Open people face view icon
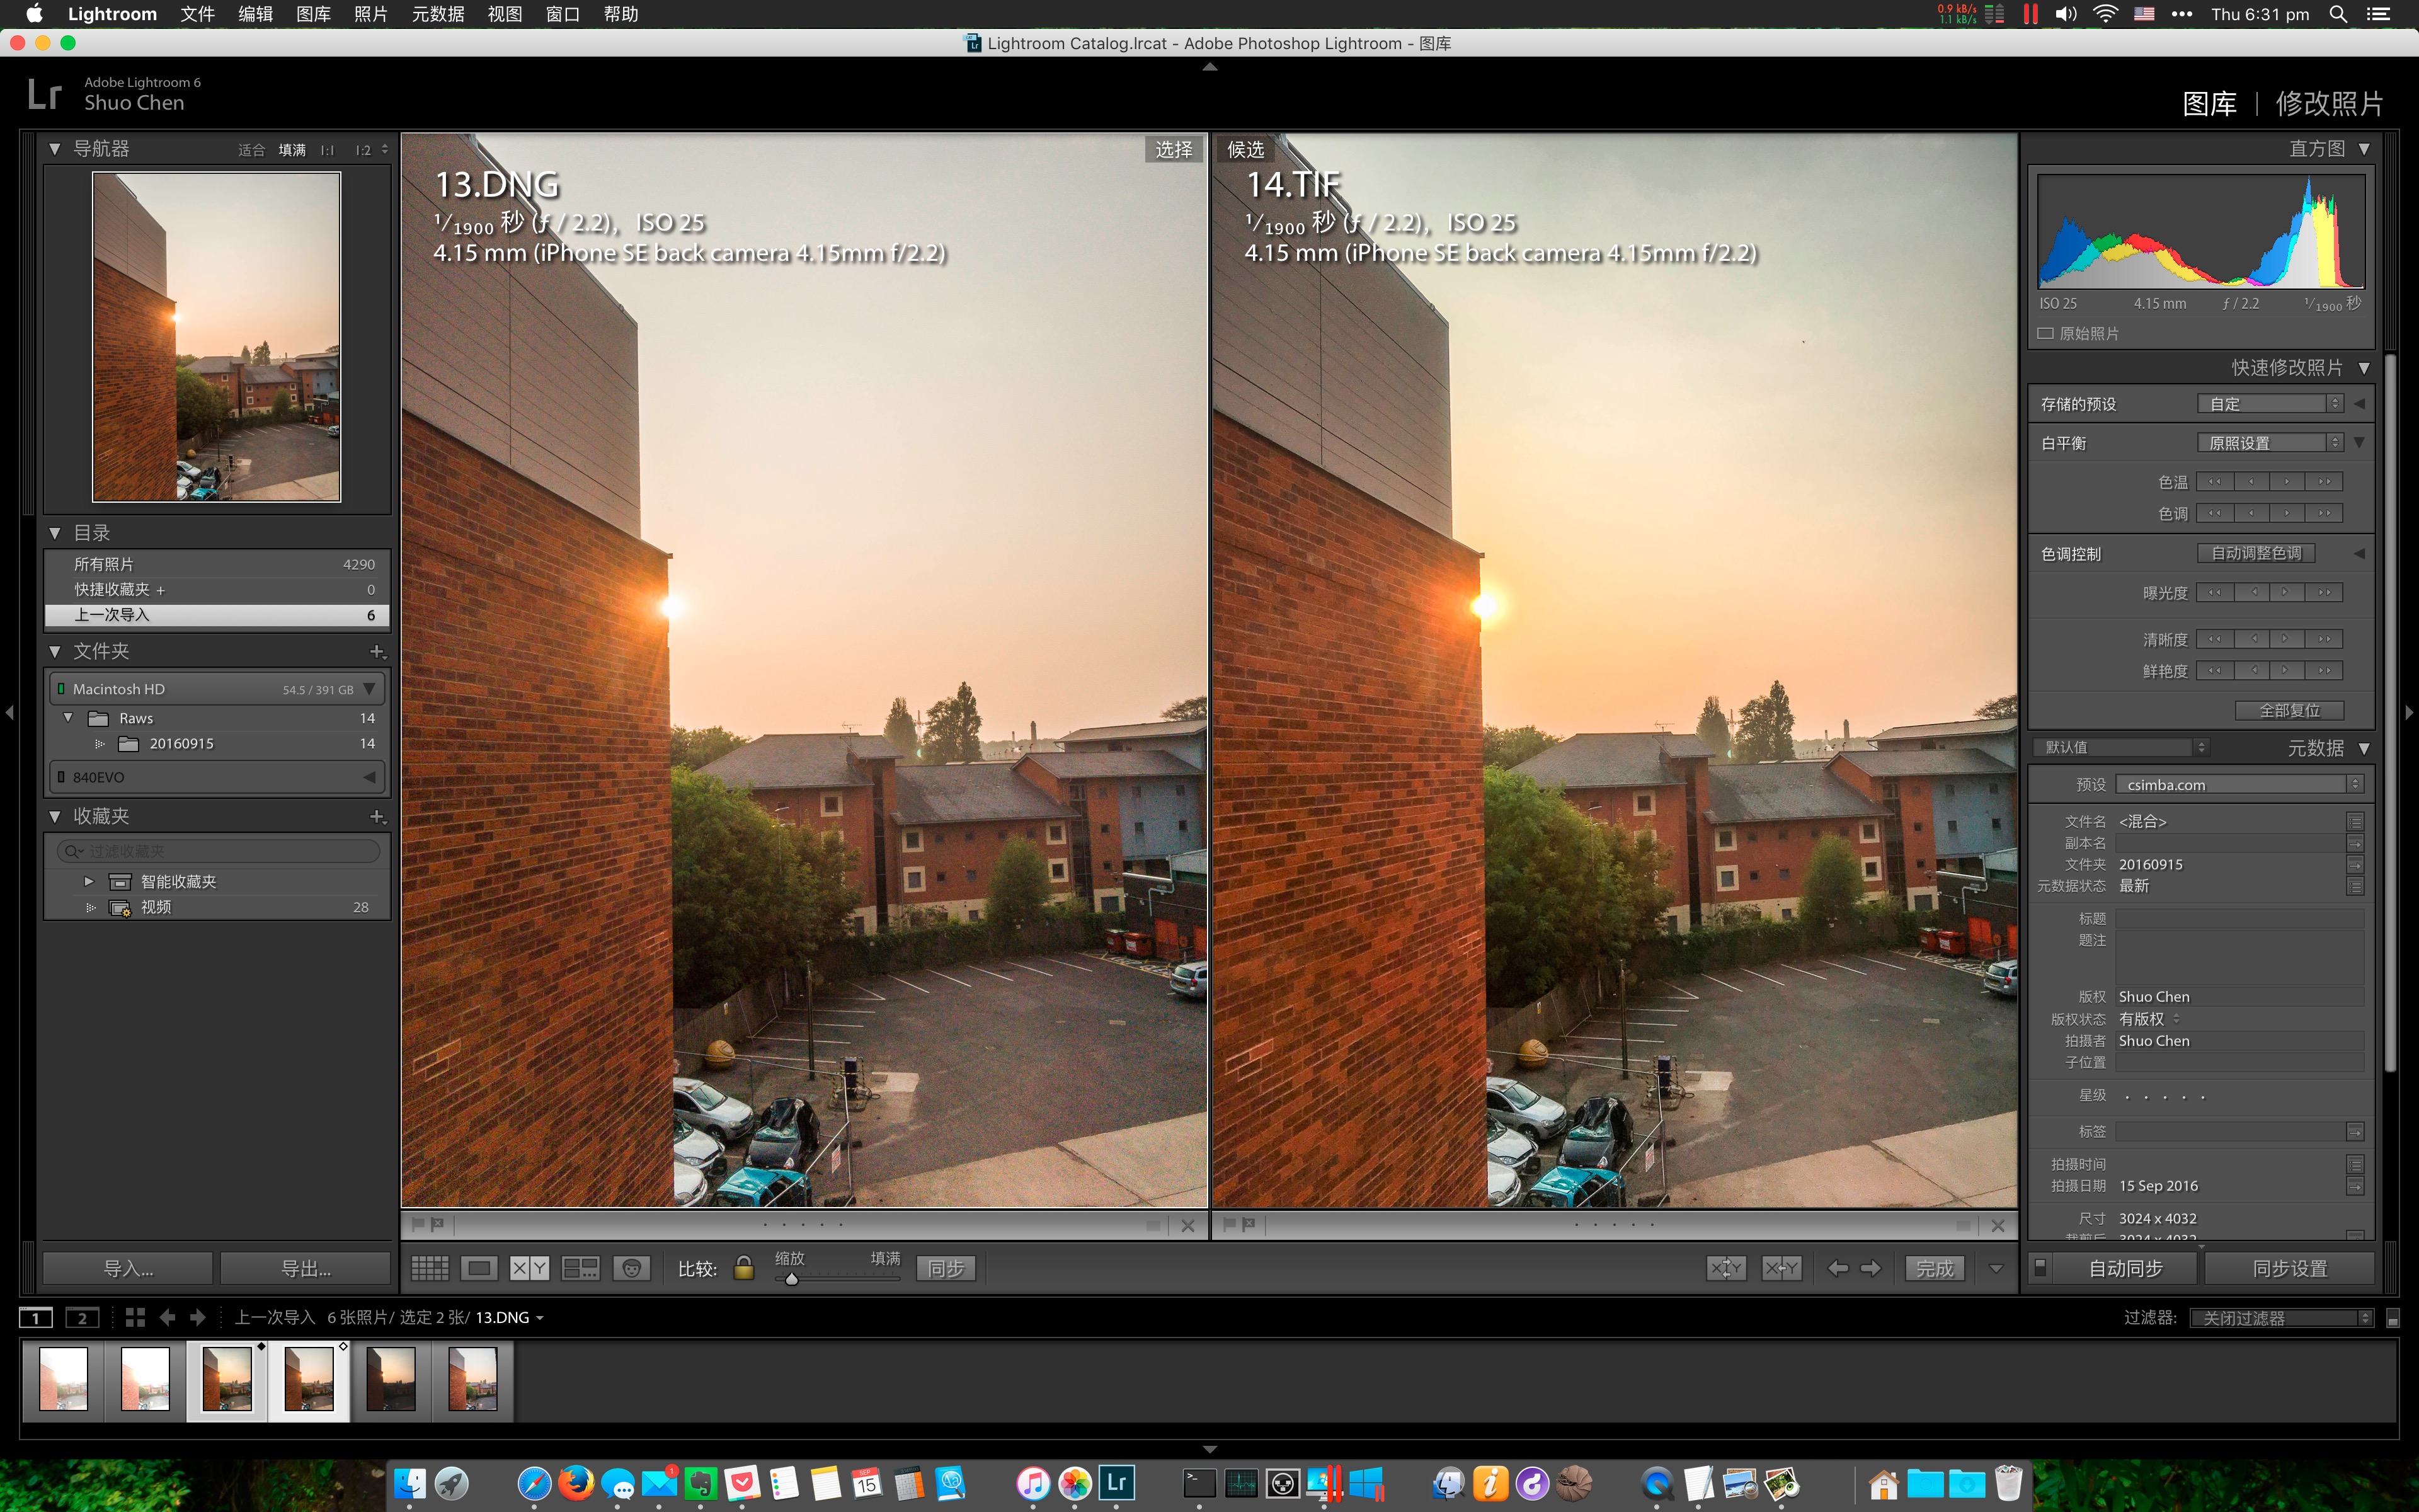 (x=631, y=1268)
